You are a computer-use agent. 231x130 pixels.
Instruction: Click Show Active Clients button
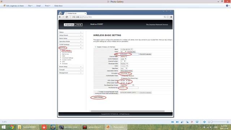point(126,71)
